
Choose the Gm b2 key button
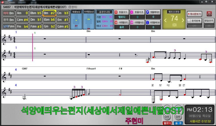[x=49, y=26]
